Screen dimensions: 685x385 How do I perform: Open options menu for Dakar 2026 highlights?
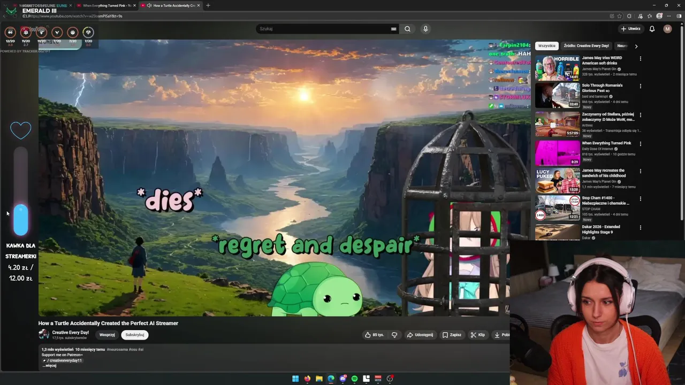(640, 228)
